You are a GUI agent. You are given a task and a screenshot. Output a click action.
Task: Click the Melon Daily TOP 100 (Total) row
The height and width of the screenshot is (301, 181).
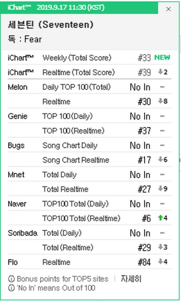click(x=89, y=87)
